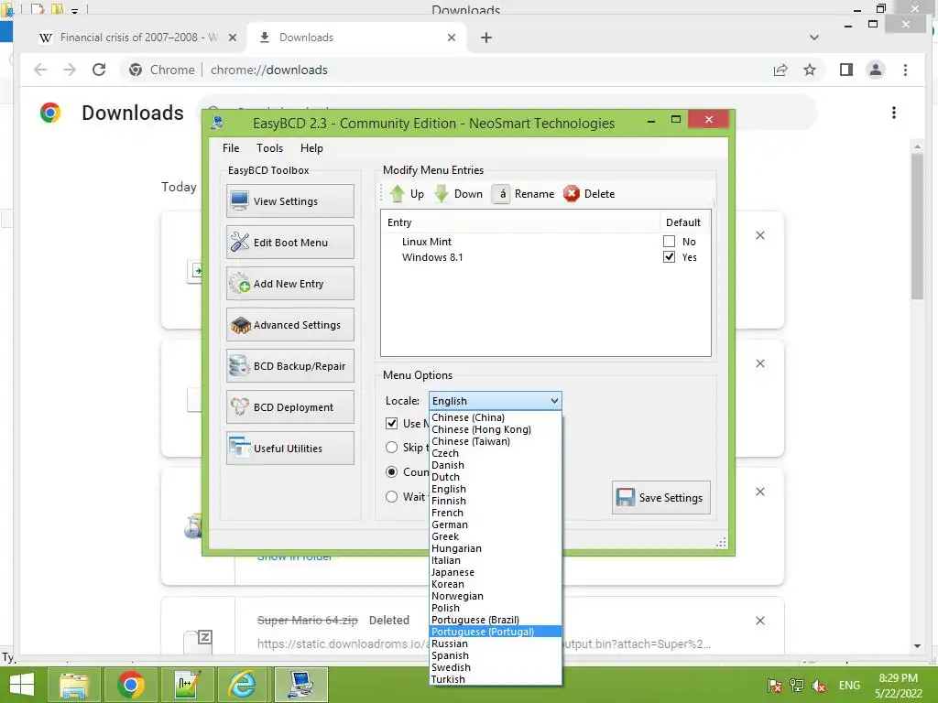Open Add New Entry section
Image resolution: width=938 pixels, height=703 pixels.
coord(290,284)
